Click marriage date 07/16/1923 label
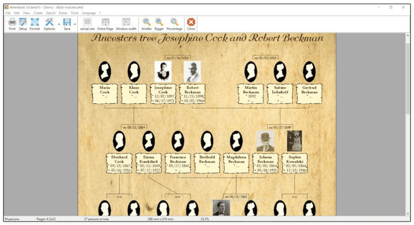This screenshot has width=414, height=225. 178,58
